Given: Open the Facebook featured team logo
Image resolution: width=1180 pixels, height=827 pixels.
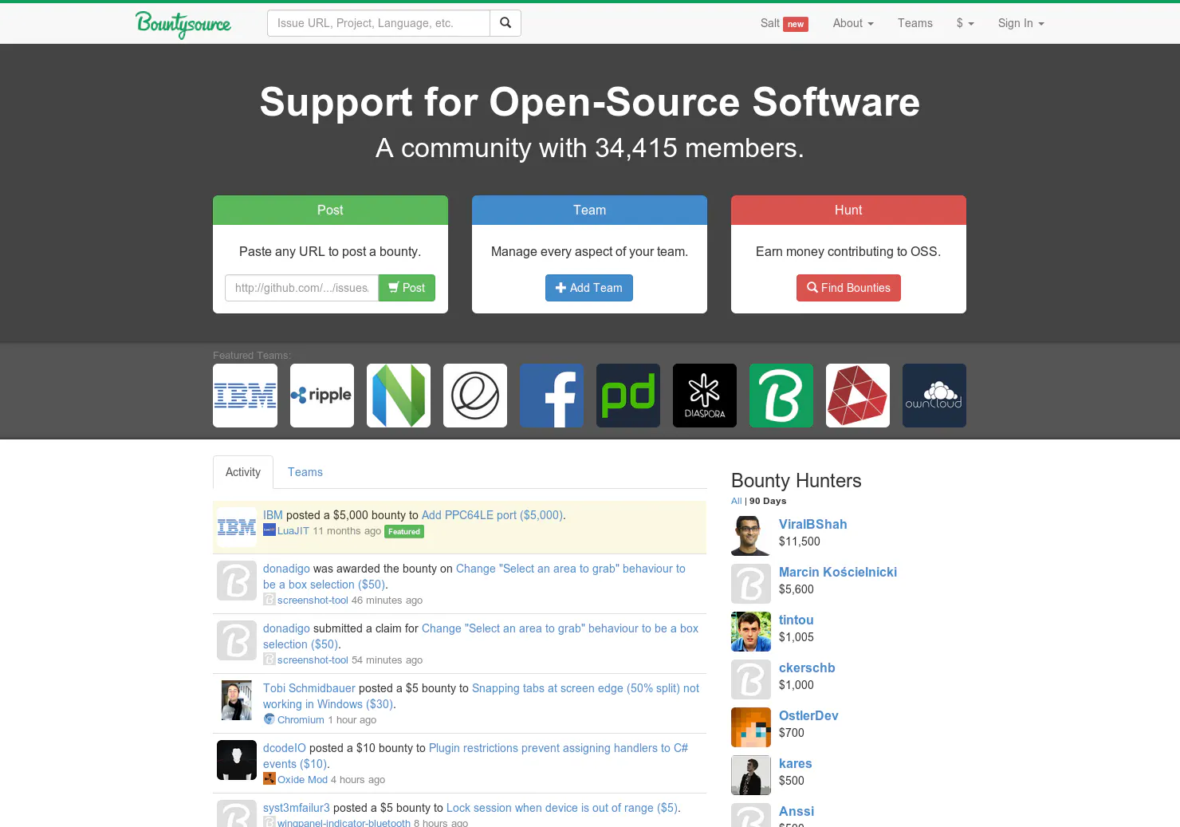Looking at the screenshot, I should [x=552, y=396].
